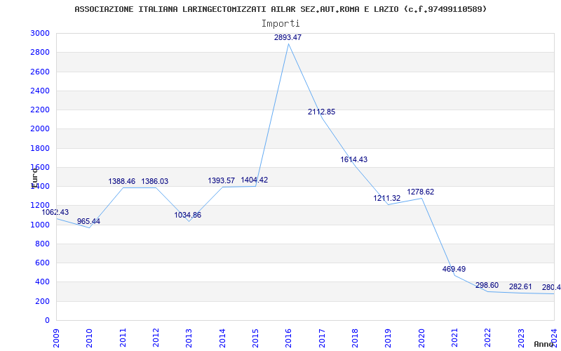Select the 1034.86 data label
The height and width of the screenshot is (351, 561).
187,216
